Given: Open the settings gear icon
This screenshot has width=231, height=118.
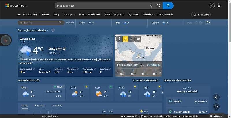Looking at the screenshot, I should click(x=219, y=5).
